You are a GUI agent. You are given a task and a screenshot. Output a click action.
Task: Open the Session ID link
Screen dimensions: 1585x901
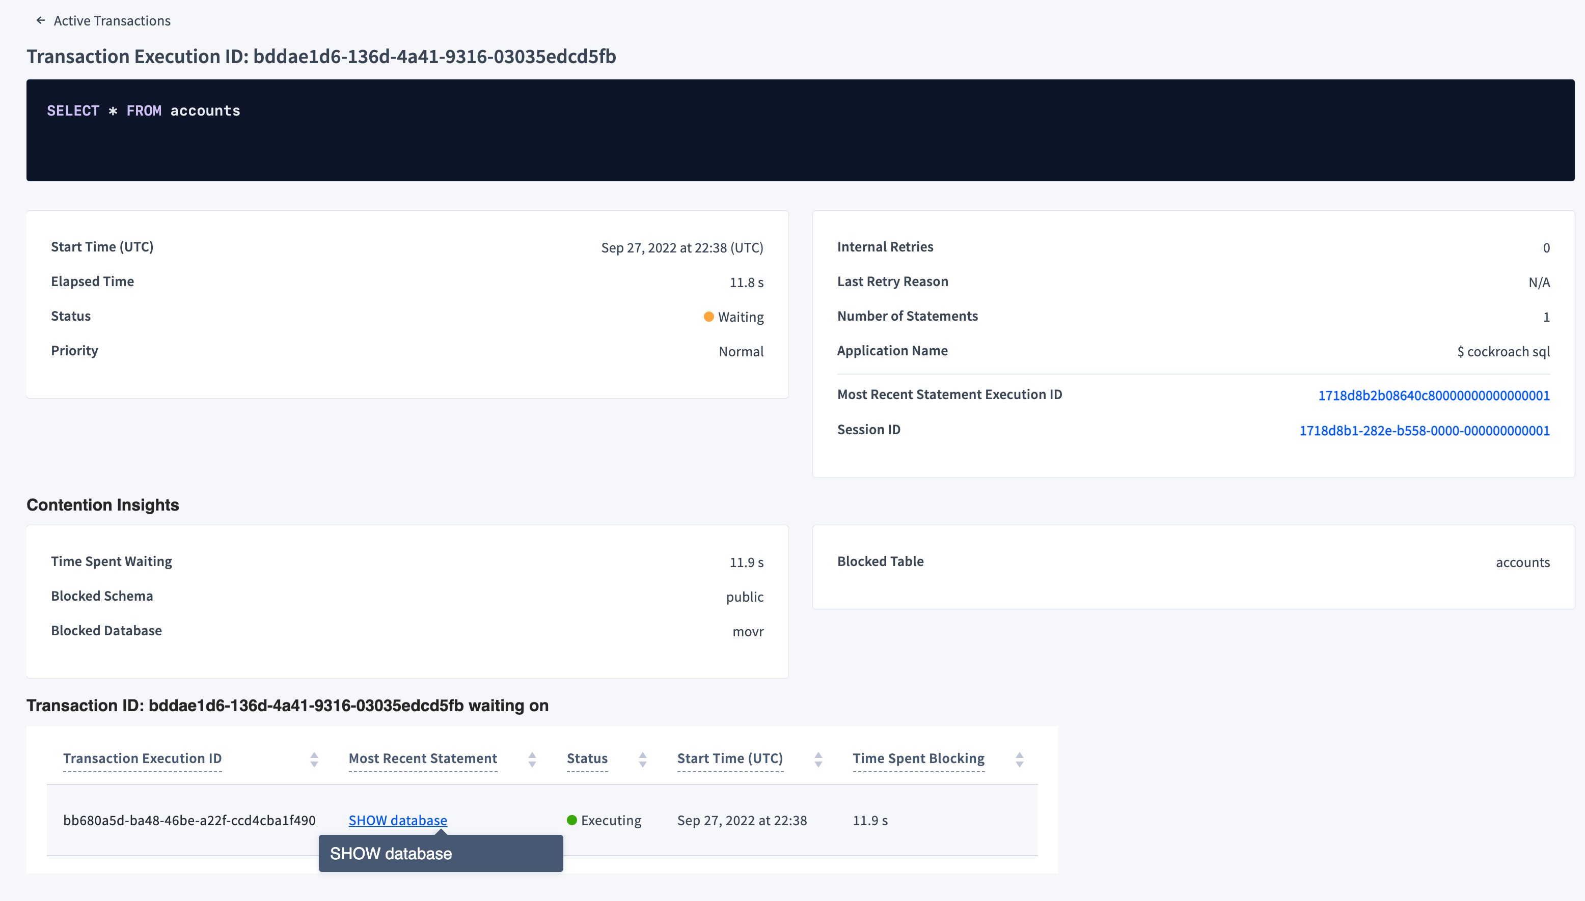[x=1424, y=430]
